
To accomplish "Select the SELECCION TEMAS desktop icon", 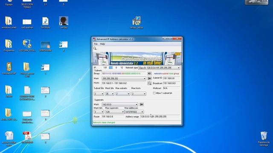I will click(x=27, y=4).
